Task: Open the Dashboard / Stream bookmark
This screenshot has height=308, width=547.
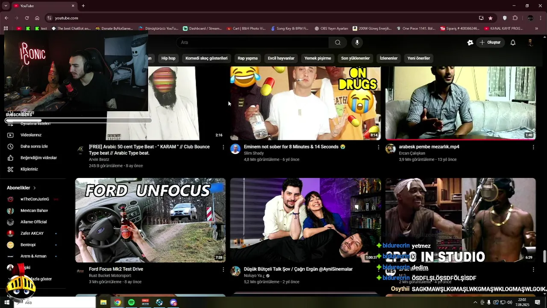Action: (x=203, y=29)
